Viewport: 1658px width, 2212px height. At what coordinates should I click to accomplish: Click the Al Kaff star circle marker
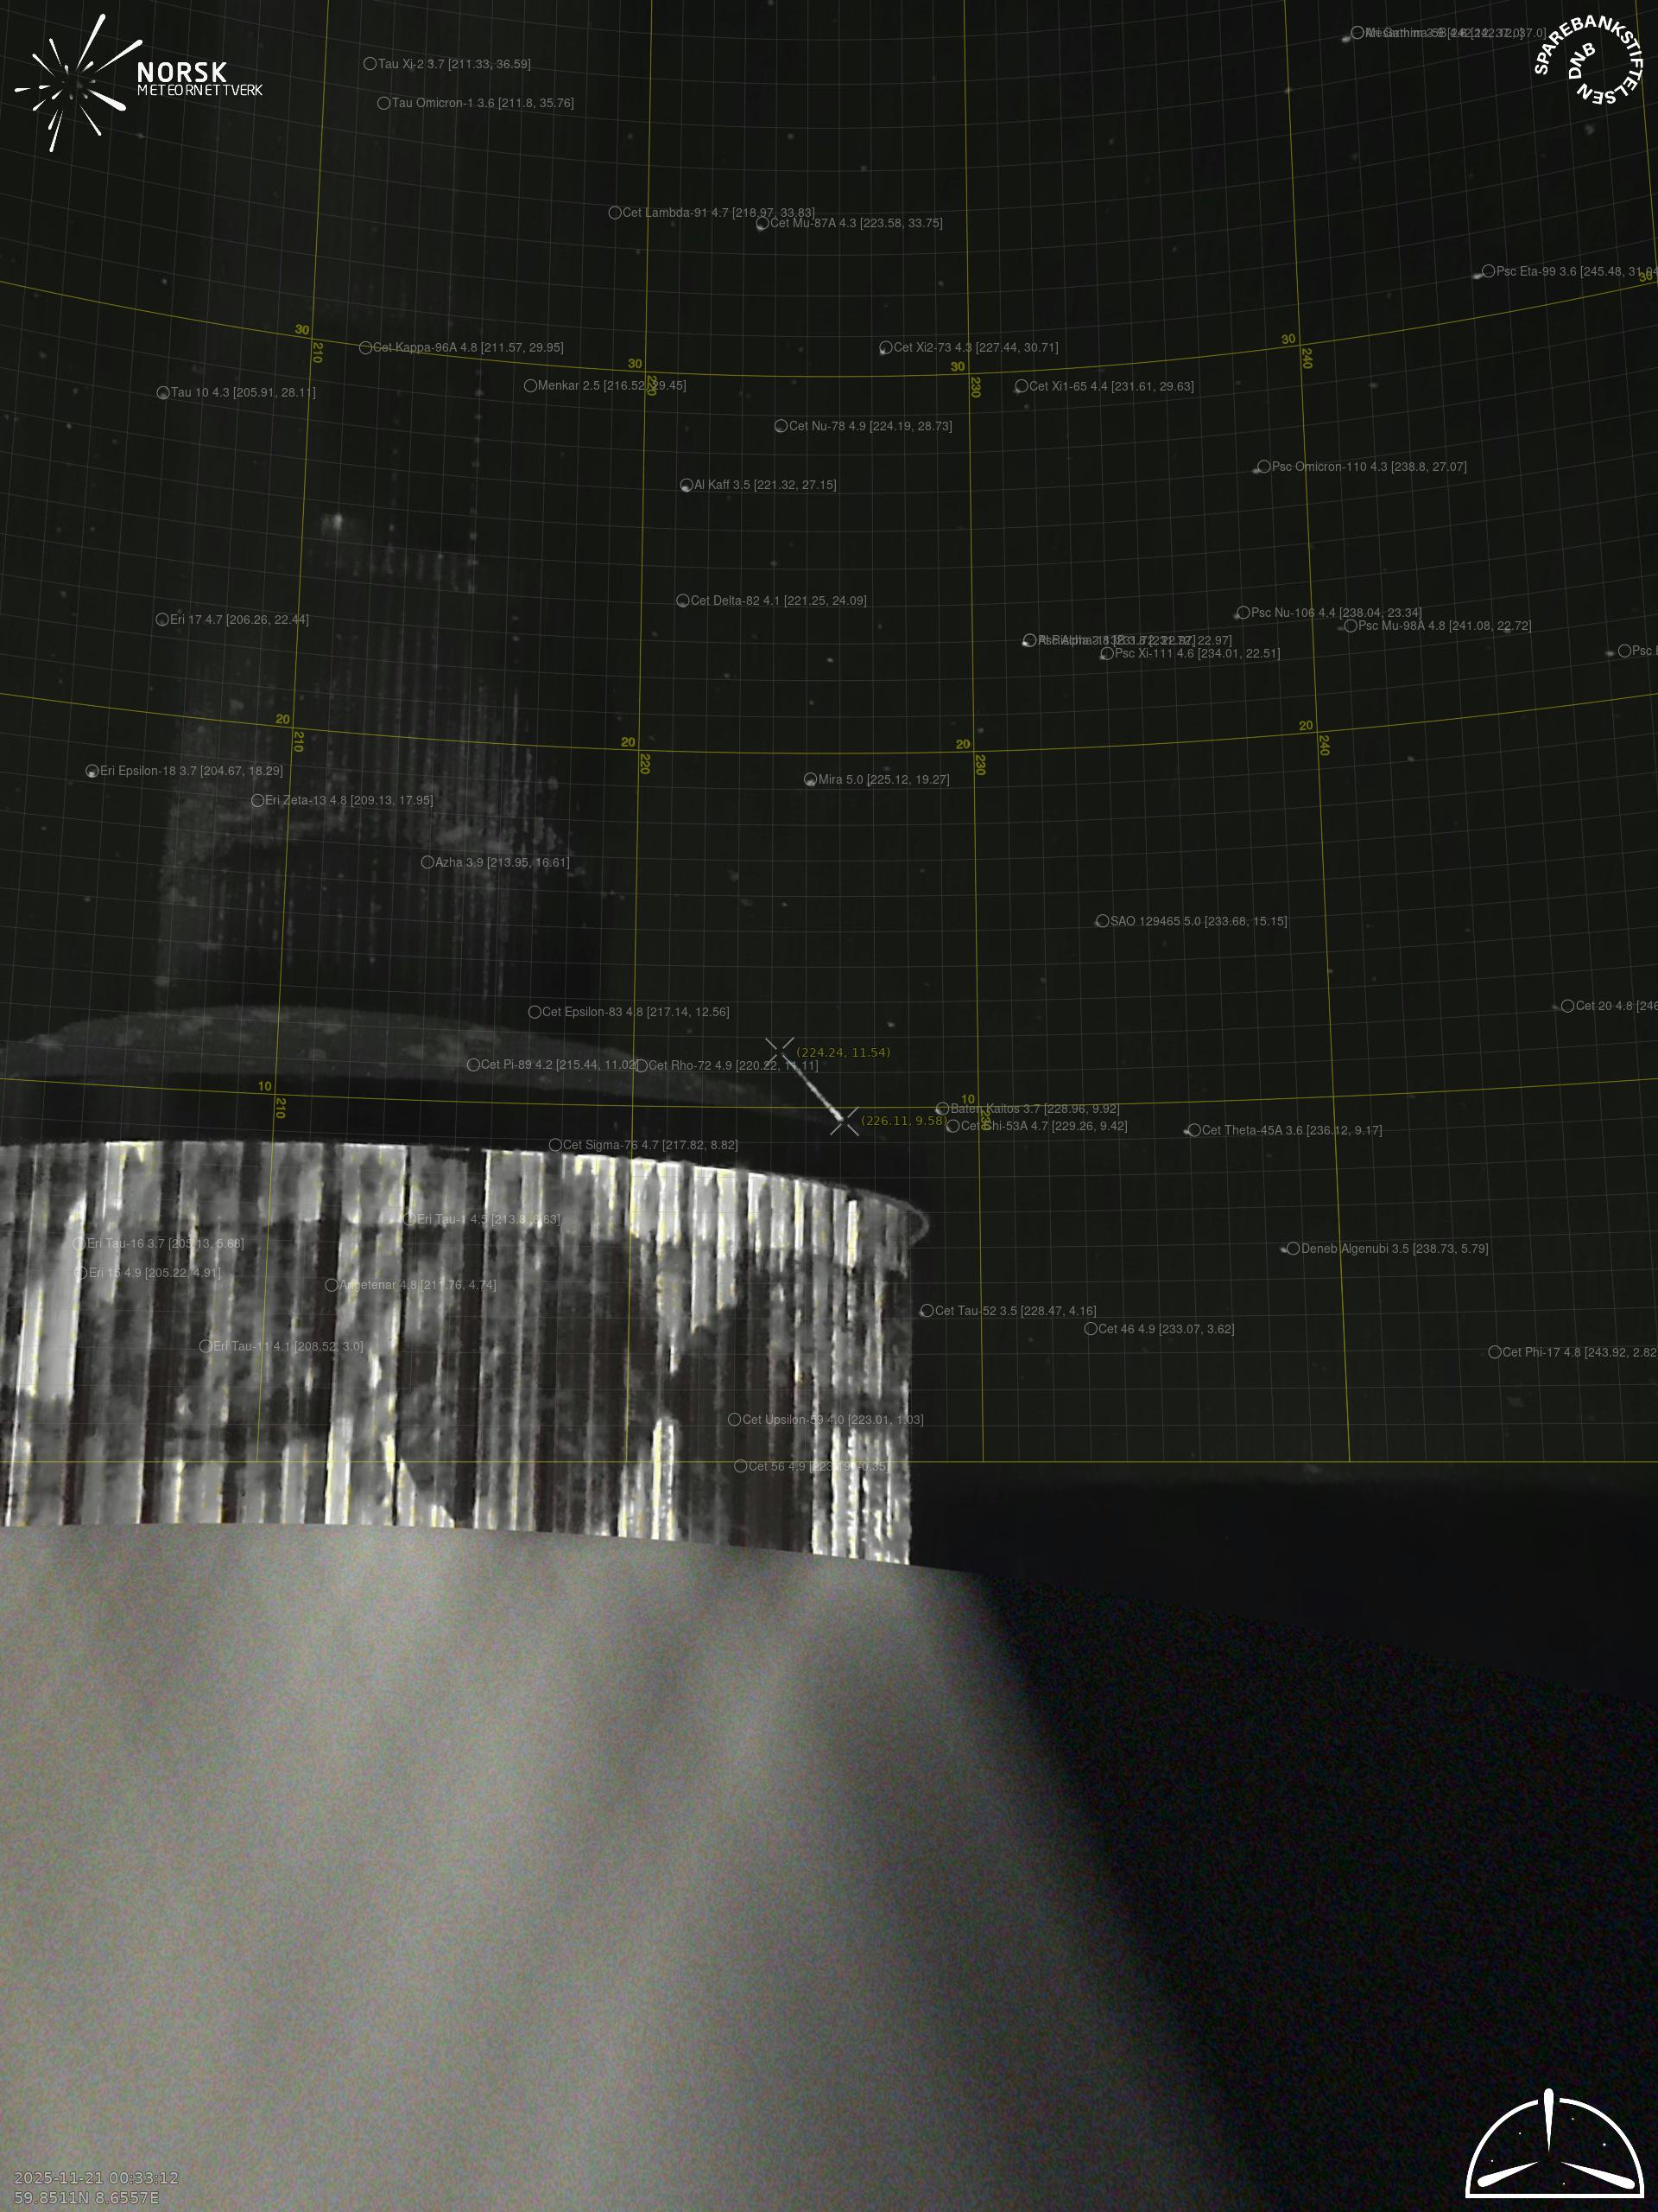coord(687,485)
